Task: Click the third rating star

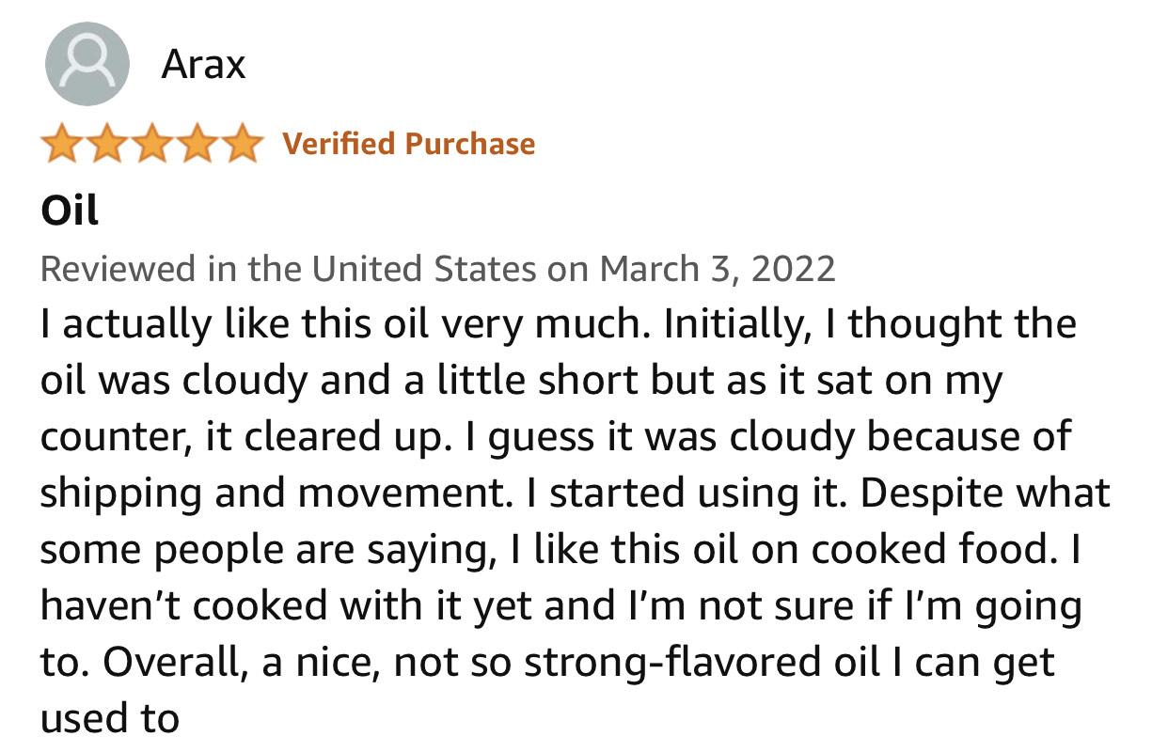Action: click(x=151, y=145)
